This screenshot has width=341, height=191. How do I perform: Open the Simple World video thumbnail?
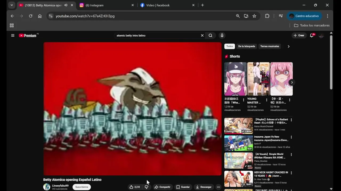(238, 160)
